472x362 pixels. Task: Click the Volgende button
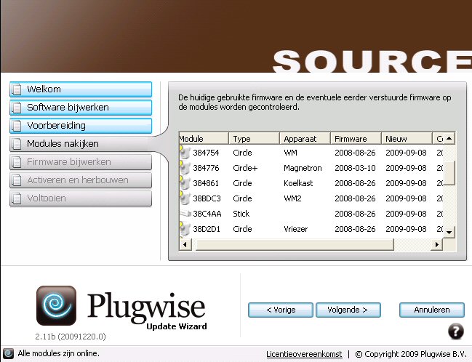coord(348,310)
